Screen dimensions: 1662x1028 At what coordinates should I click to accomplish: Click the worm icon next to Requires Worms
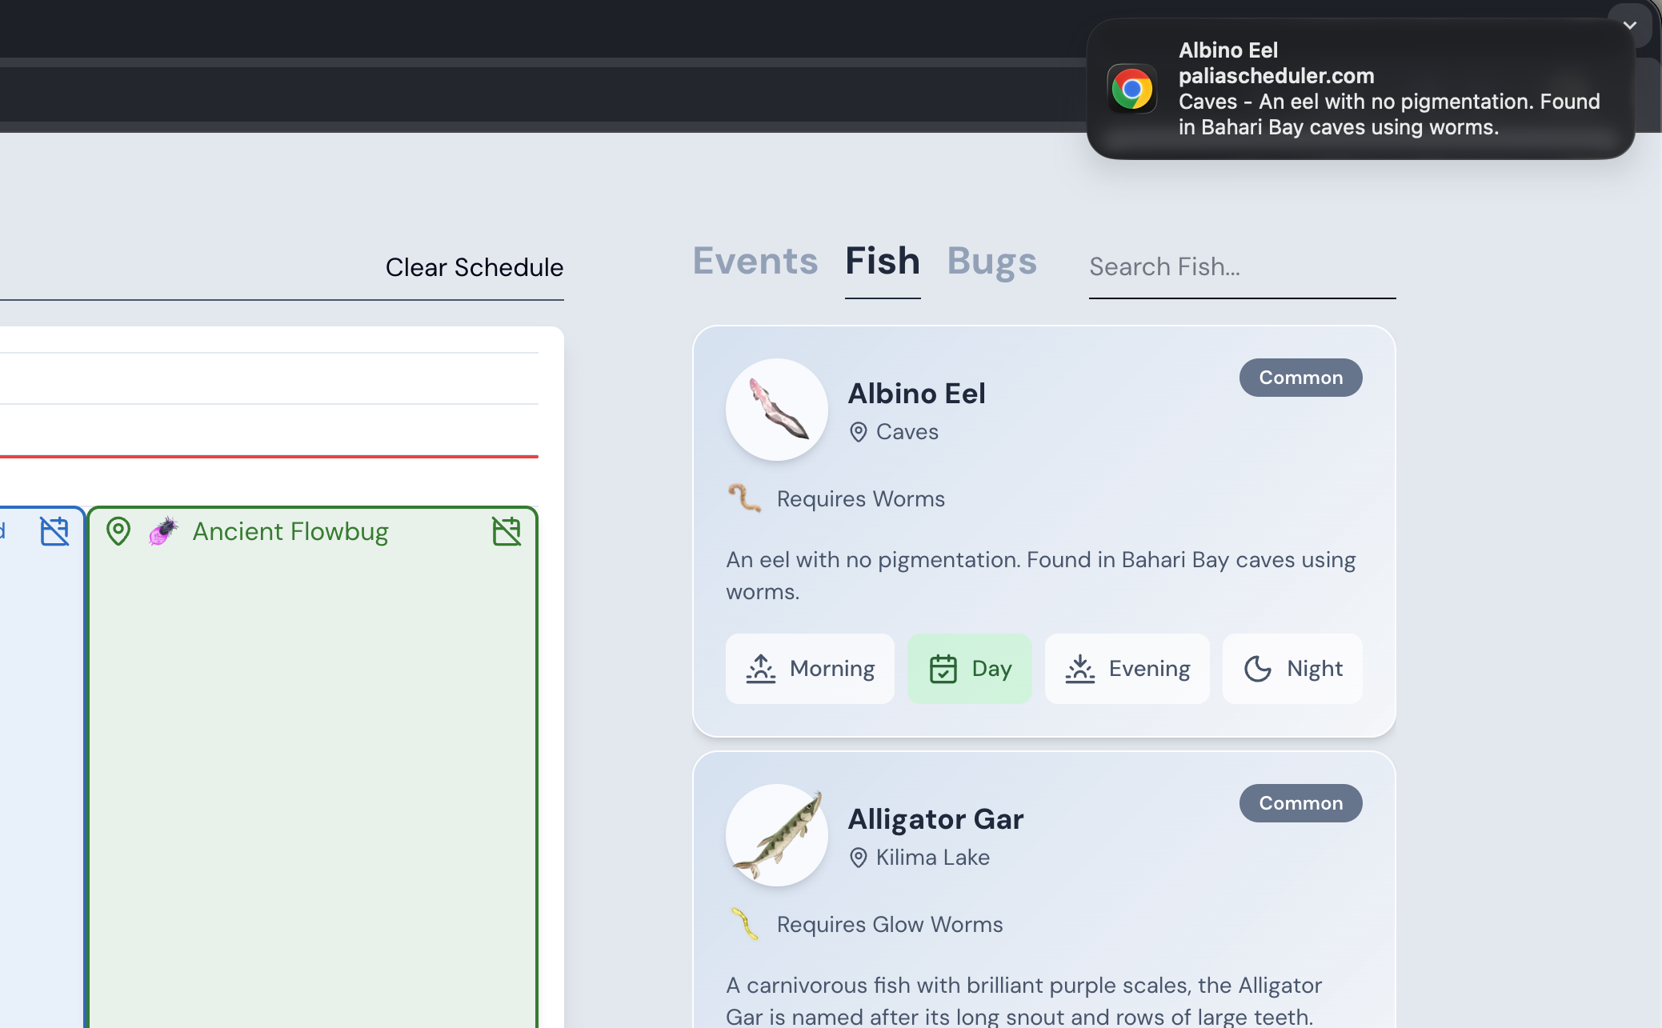[746, 498]
